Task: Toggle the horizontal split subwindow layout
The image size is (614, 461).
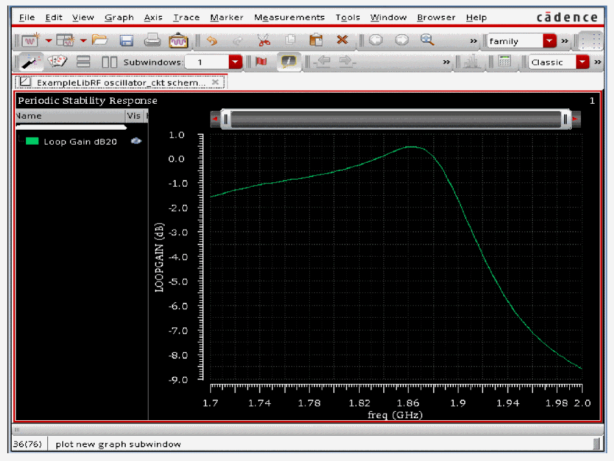Action: point(84,62)
